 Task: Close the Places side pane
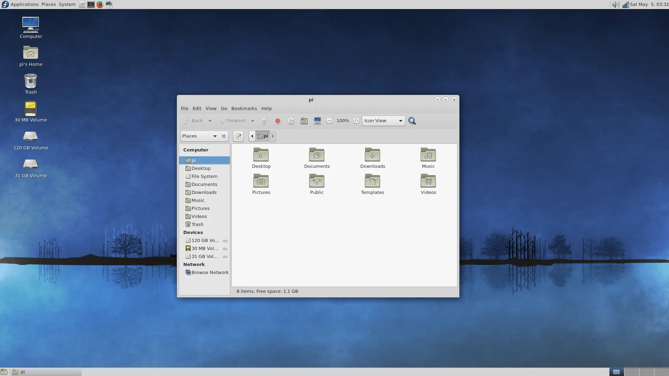coord(224,136)
